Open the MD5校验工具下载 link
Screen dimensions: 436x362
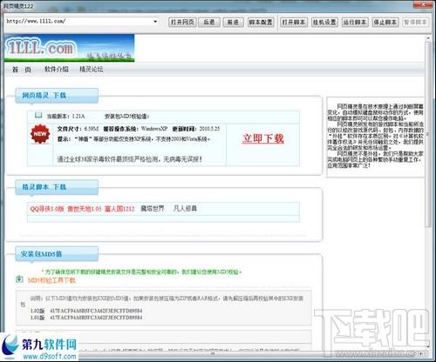coord(51,280)
